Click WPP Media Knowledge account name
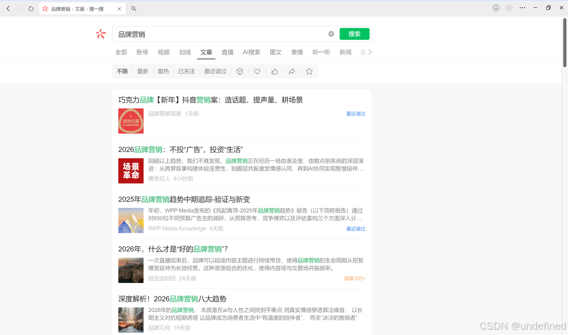 [177, 228]
